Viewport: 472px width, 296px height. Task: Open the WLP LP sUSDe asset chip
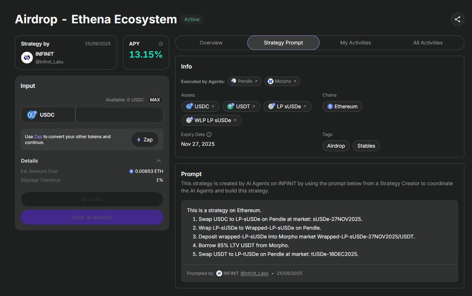click(212, 120)
